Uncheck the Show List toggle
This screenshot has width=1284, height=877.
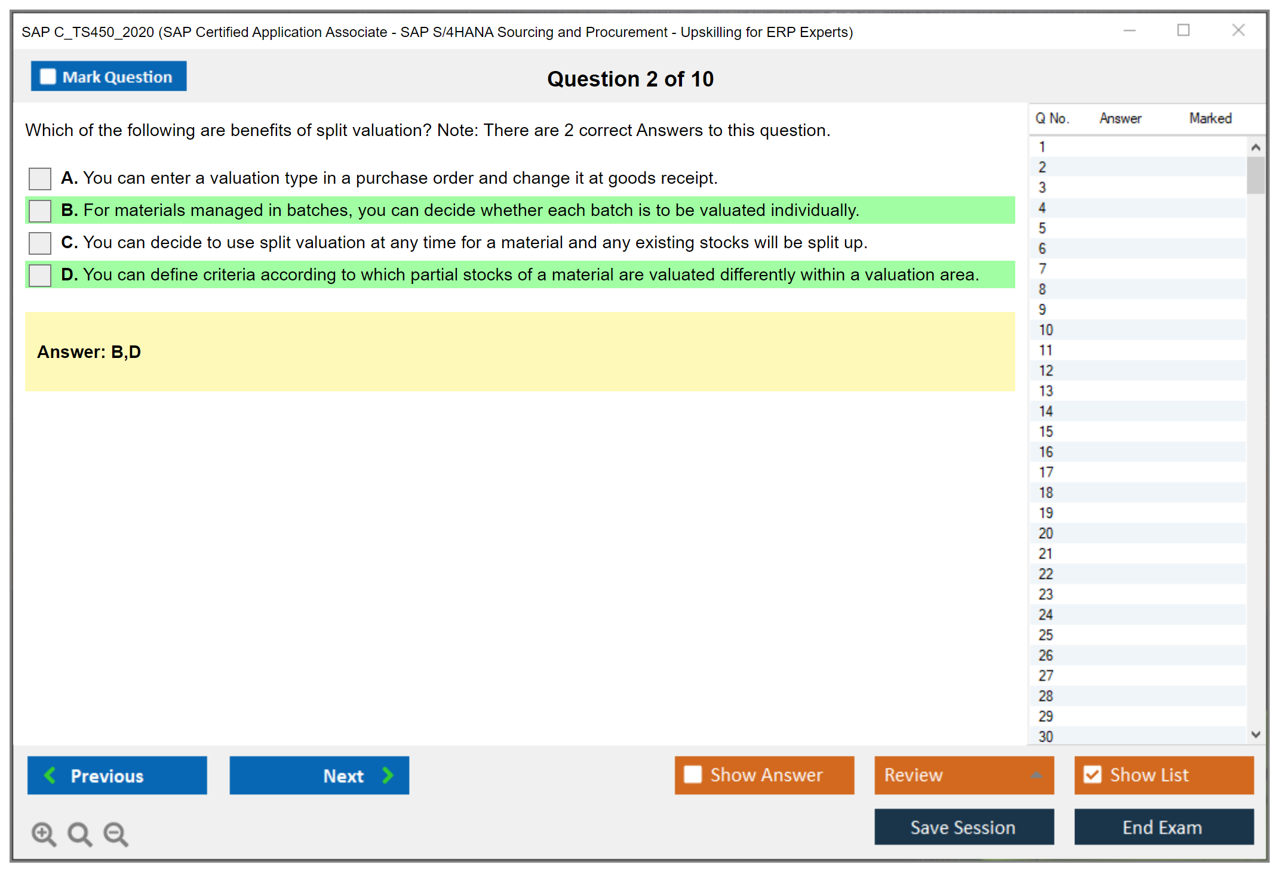(1092, 775)
